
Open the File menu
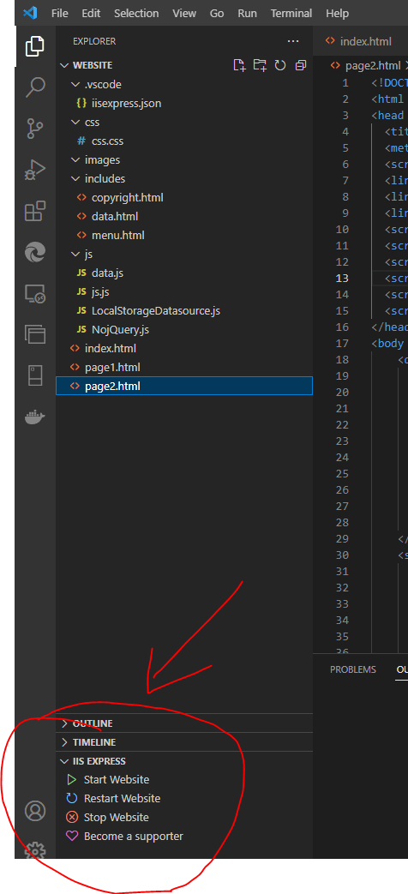coord(59,13)
